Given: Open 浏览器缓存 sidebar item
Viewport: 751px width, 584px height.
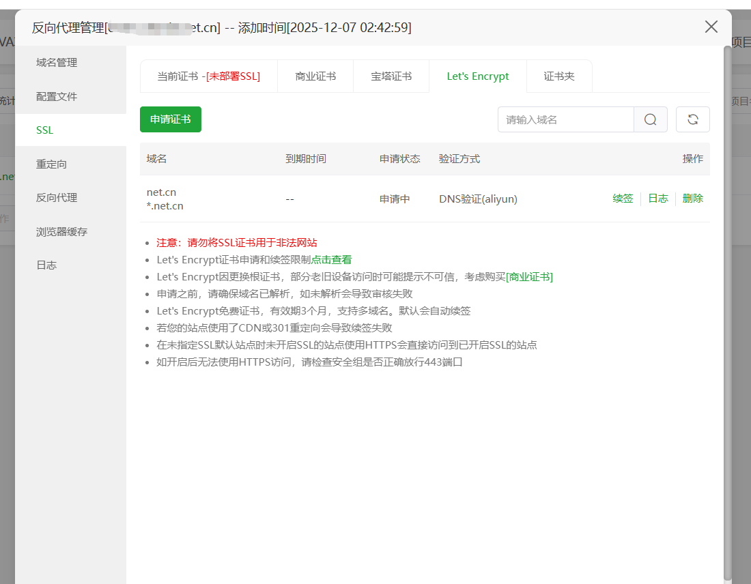Looking at the screenshot, I should click(x=61, y=232).
